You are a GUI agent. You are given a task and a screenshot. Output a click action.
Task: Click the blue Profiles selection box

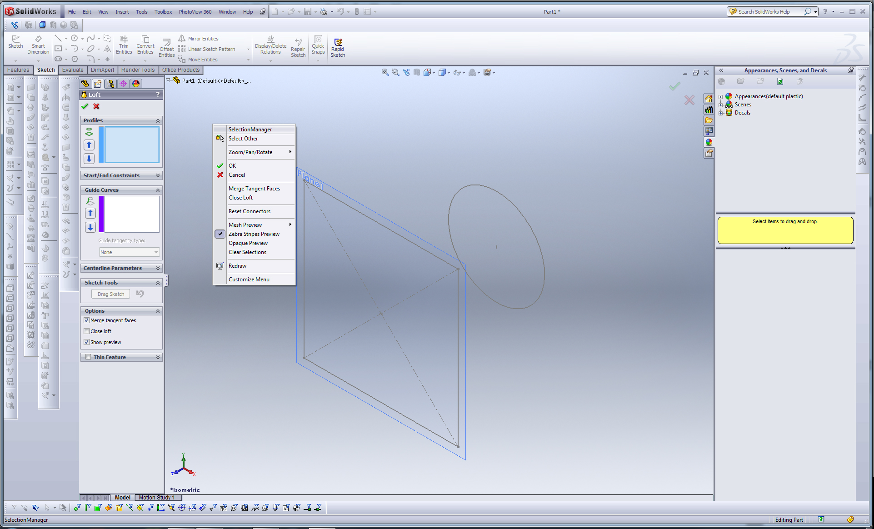[x=132, y=145]
